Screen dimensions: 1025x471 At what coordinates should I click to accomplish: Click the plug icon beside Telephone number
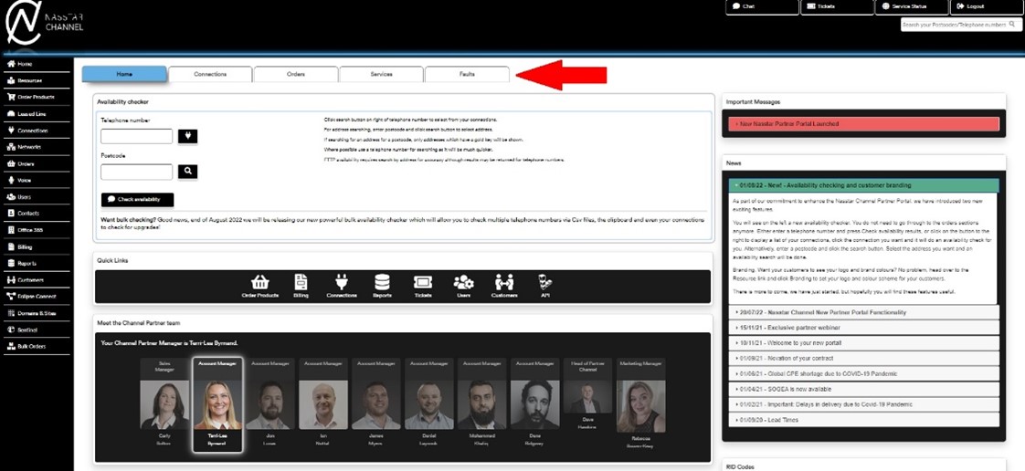point(187,137)
